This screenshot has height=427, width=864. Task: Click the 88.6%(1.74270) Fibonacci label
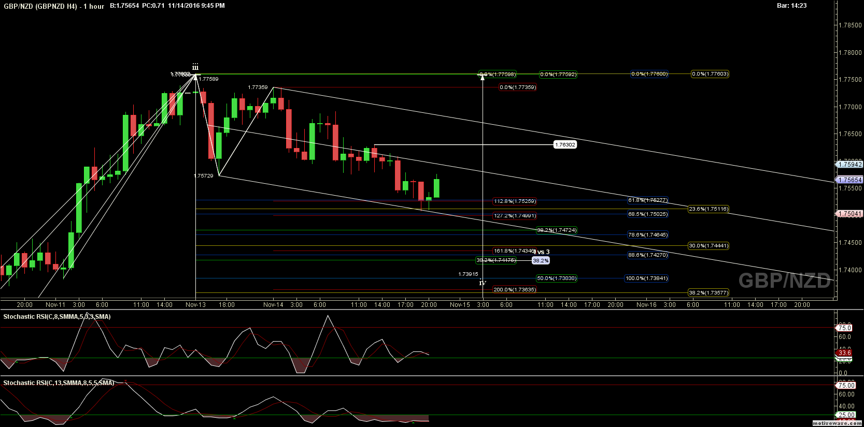[x=648, y=255]
